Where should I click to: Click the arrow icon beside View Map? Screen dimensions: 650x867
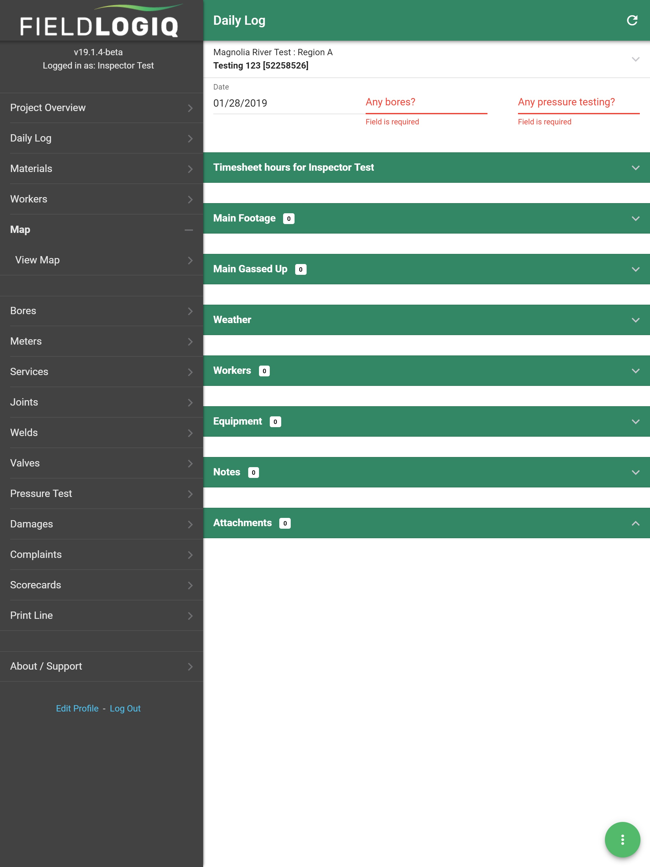click(x=190, y=260)
